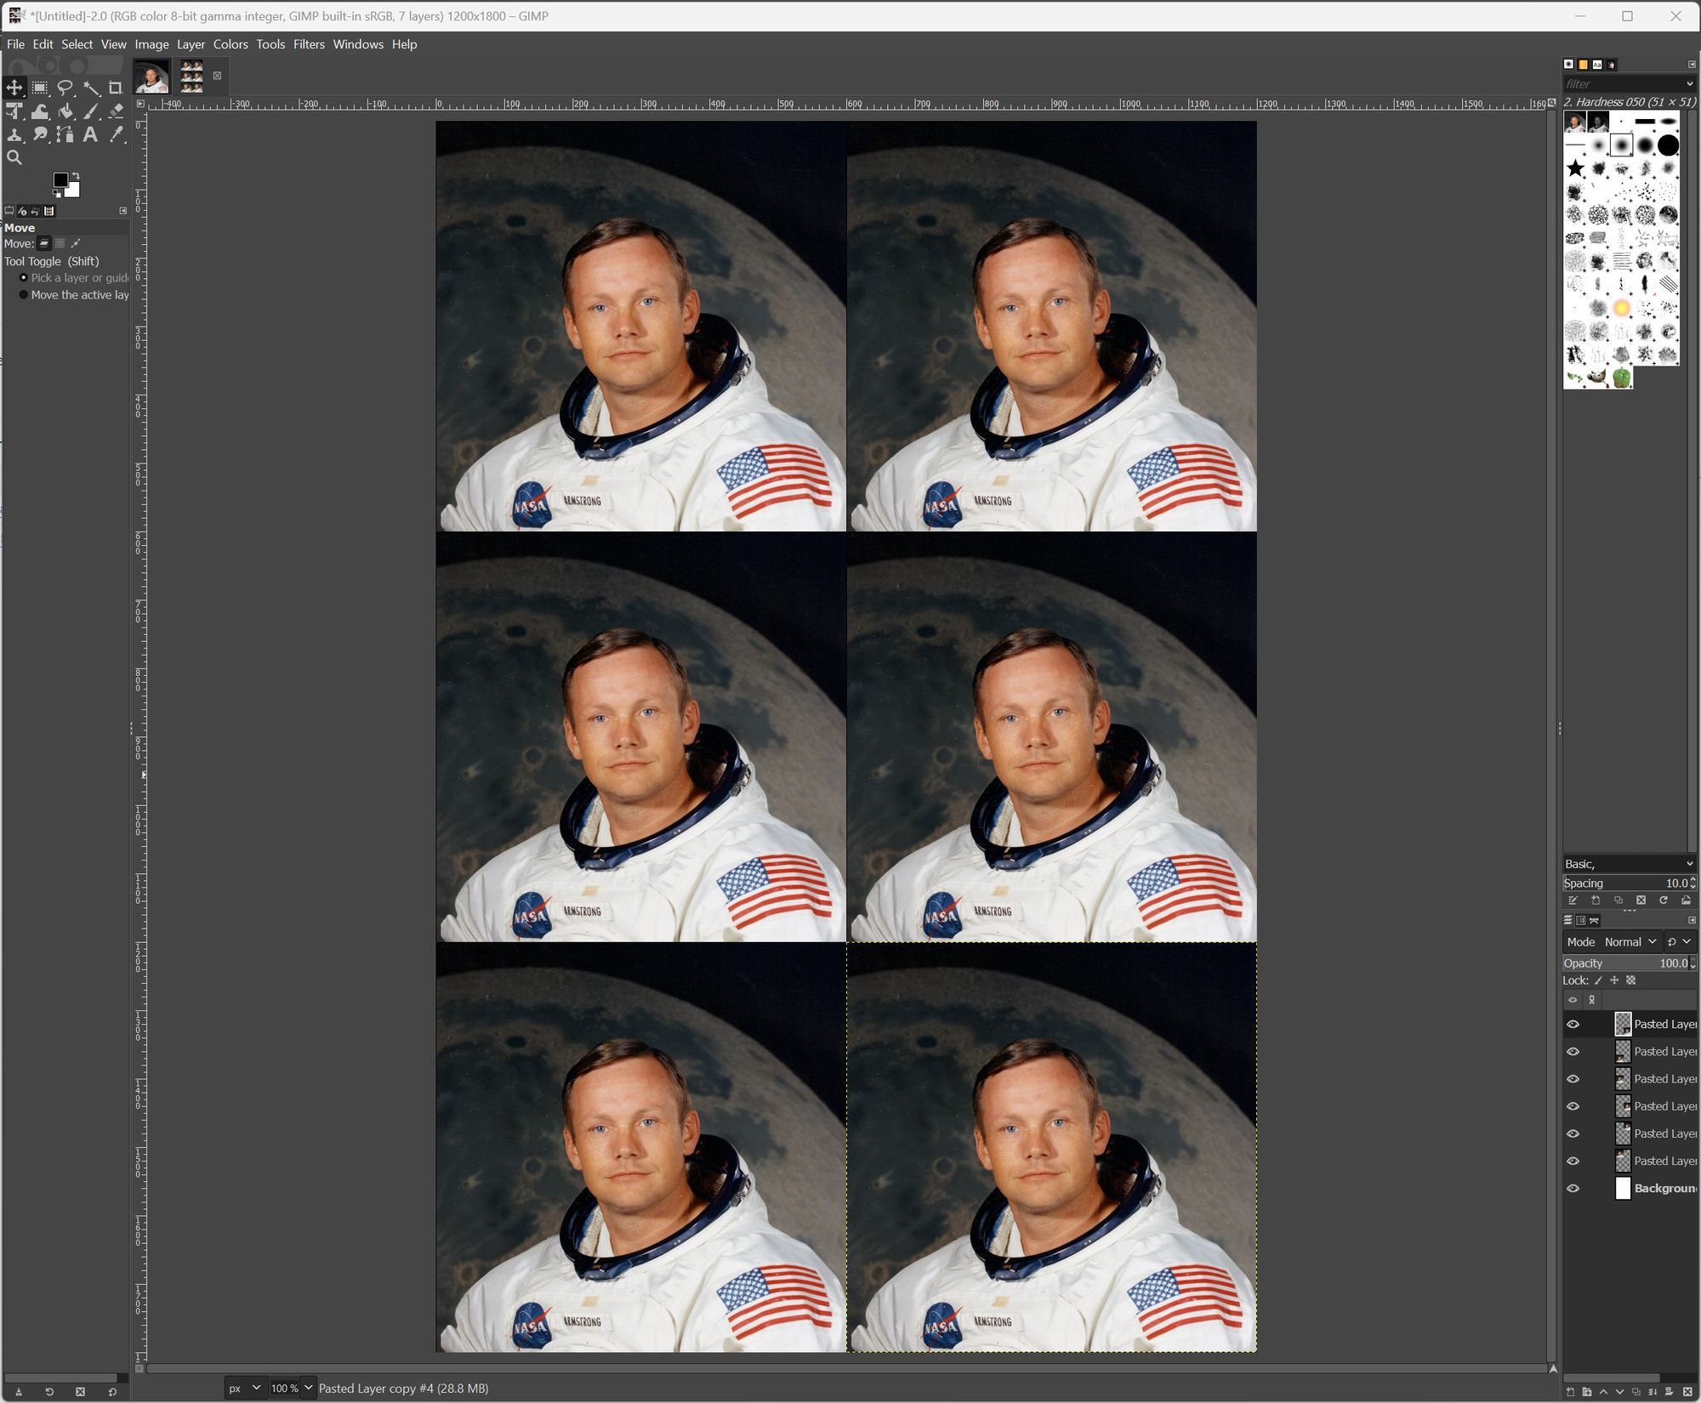Toggle visibility of fourth Pasted Layer

click(1573, 1106)
